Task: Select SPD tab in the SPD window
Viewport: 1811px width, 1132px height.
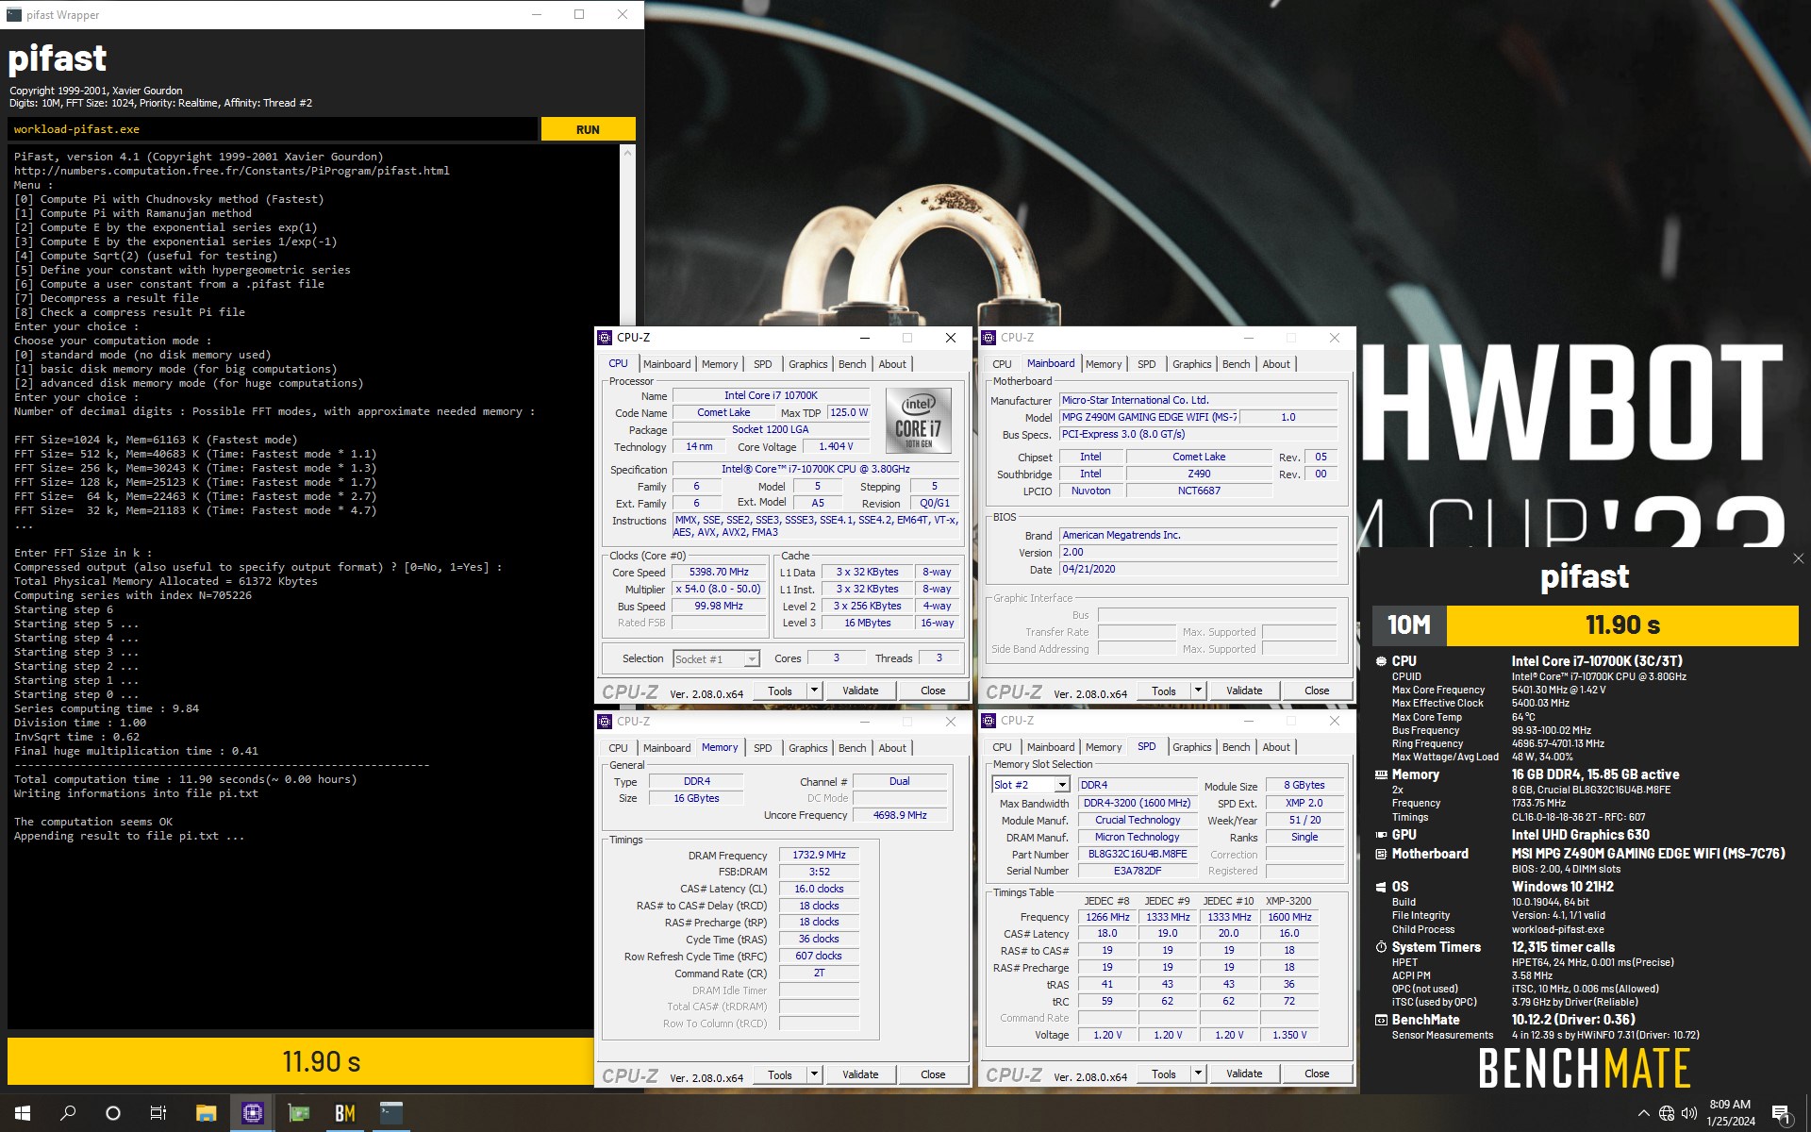Action: (x=1146, y=746)
